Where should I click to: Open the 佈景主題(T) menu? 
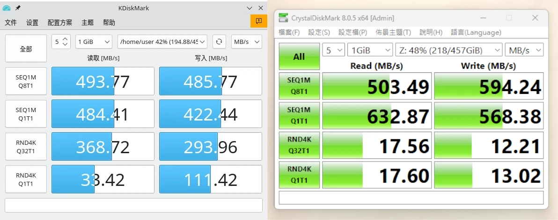pos(393,32)
